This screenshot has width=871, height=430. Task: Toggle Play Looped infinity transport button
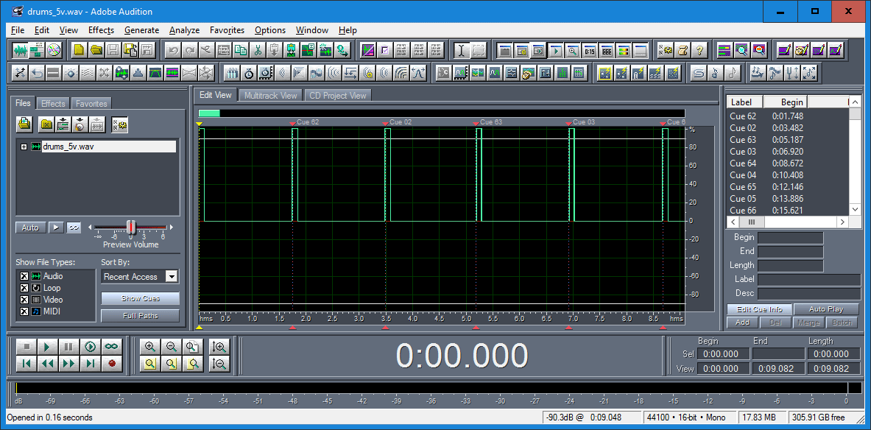[x=112, y=347]
